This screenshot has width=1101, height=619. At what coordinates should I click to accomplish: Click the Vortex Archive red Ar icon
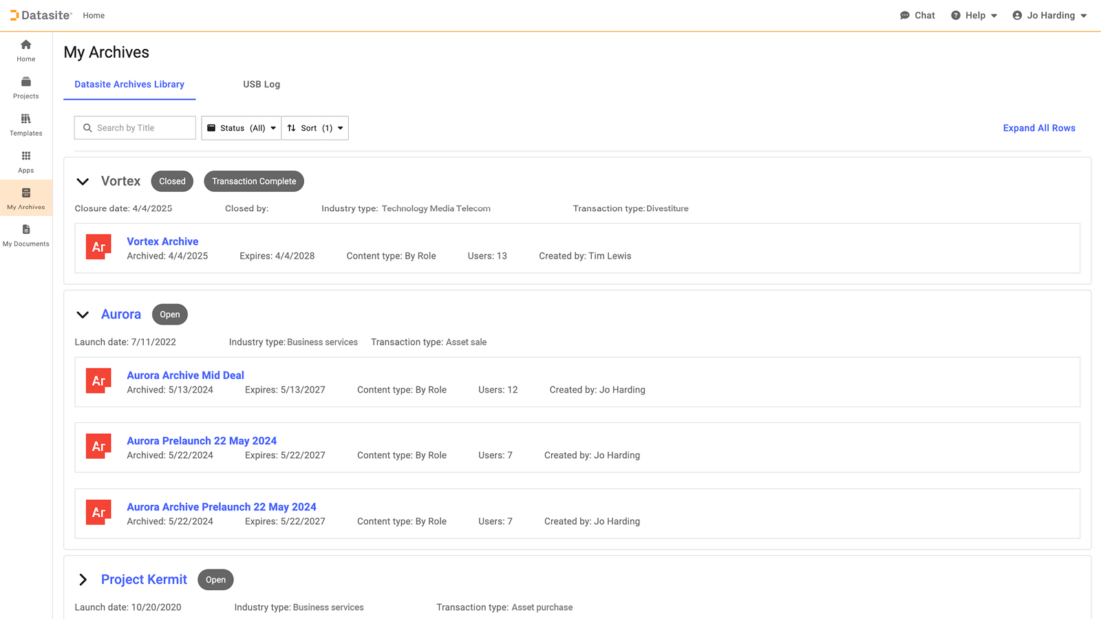tap(98, 247)
